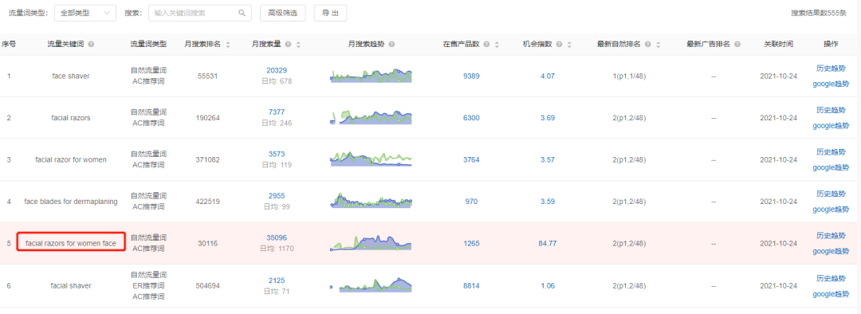The height and width of the screenshot is (314, 861).
Task: Click the help icon next to 流量关键词
Action: click(91, 45)
